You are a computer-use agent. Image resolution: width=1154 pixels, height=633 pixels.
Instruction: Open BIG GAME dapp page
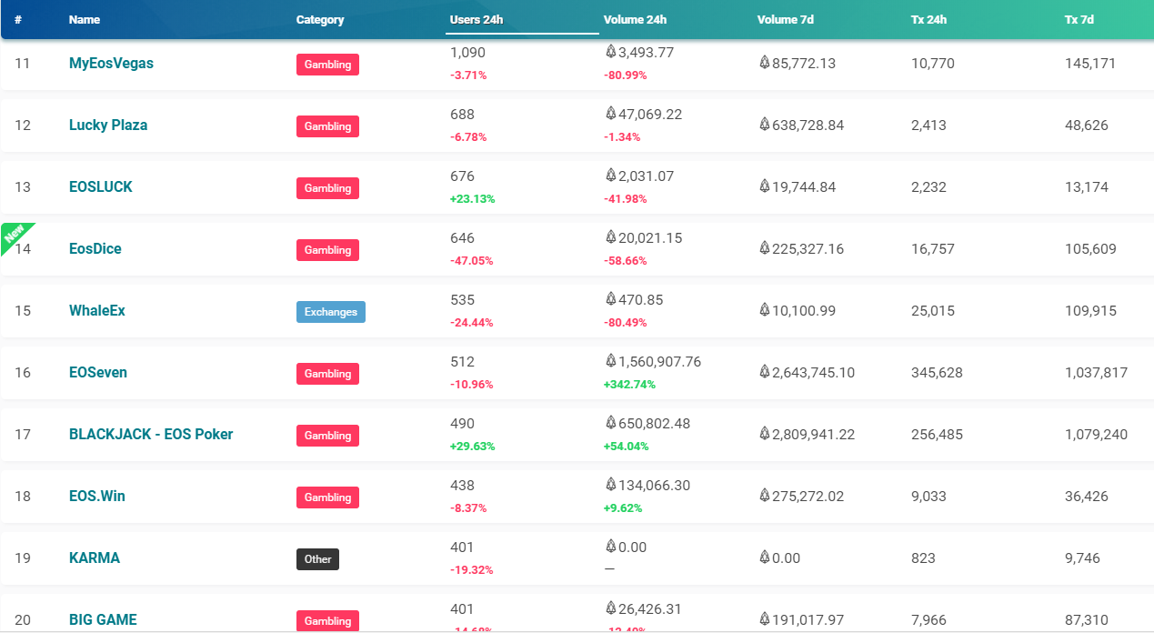(x=103, y=620)
